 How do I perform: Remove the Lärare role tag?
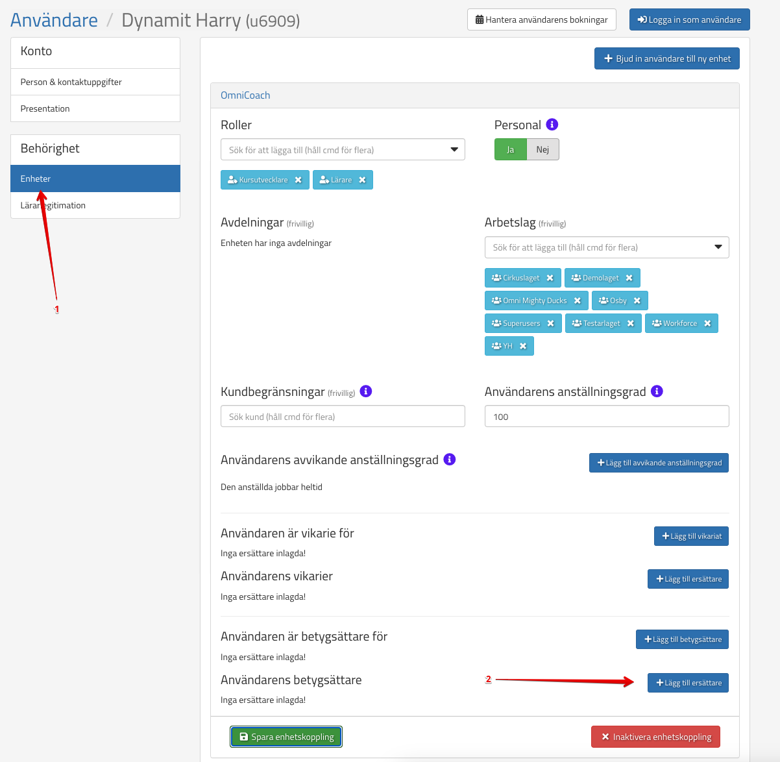tap(362, 180)
